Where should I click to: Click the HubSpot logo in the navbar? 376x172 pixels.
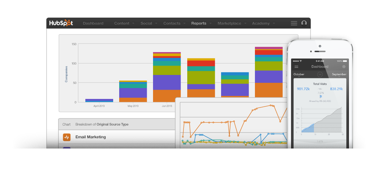(61, 23)
